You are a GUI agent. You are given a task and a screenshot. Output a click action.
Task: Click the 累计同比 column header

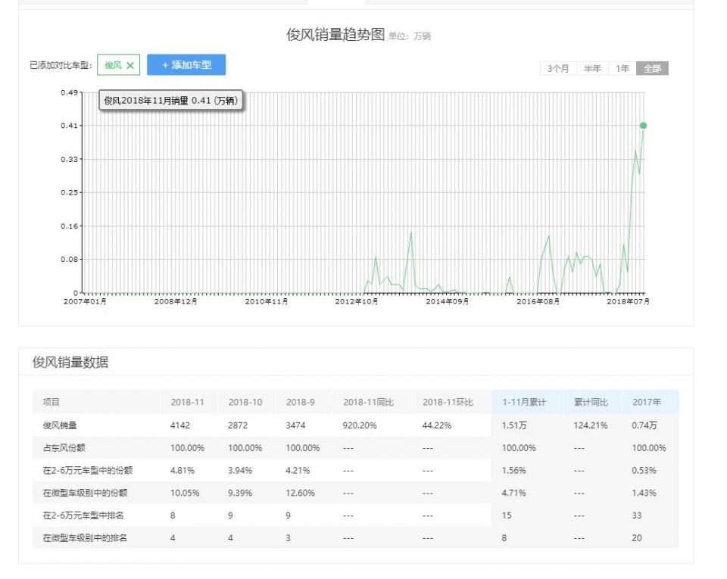[591, 402]
